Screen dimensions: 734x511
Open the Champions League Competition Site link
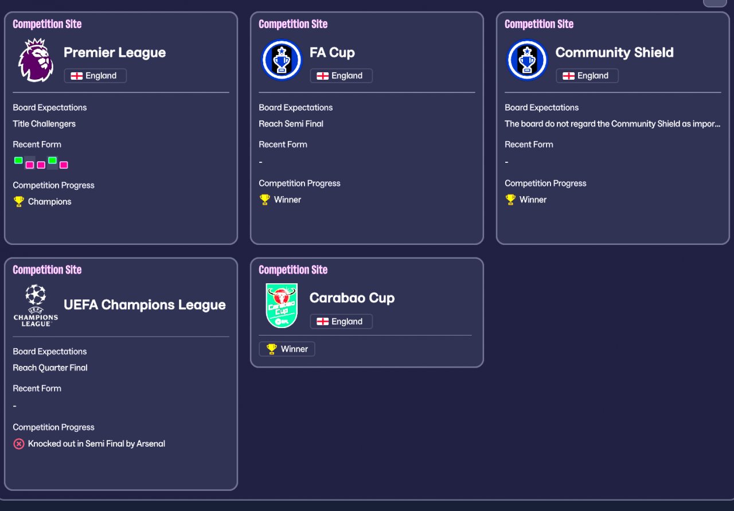[x=47, y=270]
